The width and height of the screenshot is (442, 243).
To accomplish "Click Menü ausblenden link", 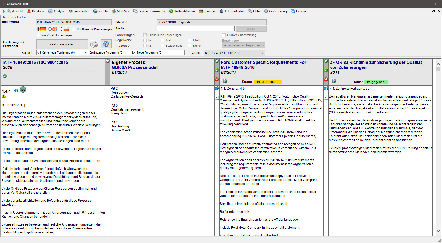I will point(14,17).
